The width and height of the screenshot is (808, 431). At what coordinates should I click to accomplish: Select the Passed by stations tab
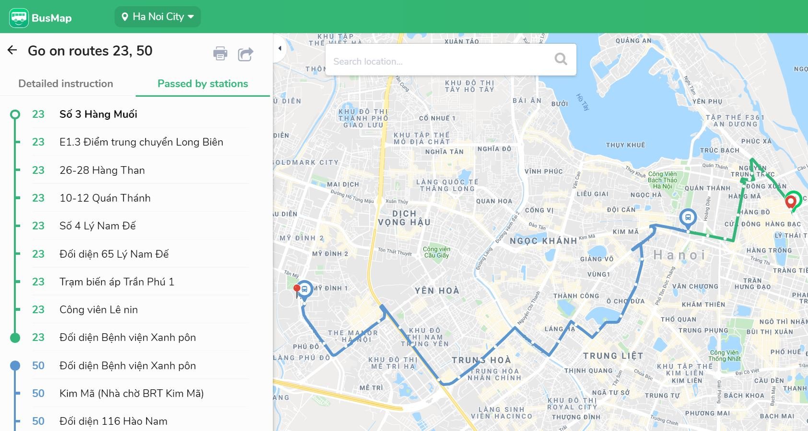coord(202,84)
